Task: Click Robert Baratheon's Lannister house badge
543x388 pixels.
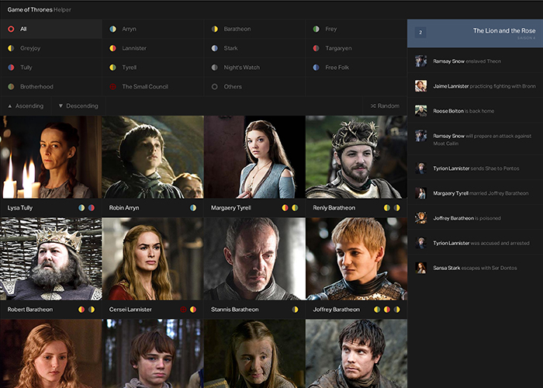Action: (81, 310)
